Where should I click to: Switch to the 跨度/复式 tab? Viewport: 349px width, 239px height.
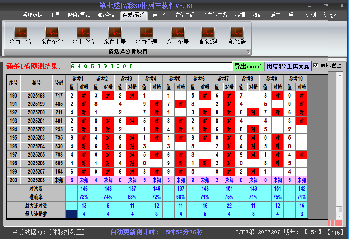[79, 15]
